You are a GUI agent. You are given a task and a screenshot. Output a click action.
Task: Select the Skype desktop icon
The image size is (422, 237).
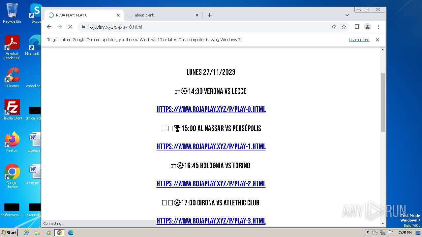click(x=36, y=13)
